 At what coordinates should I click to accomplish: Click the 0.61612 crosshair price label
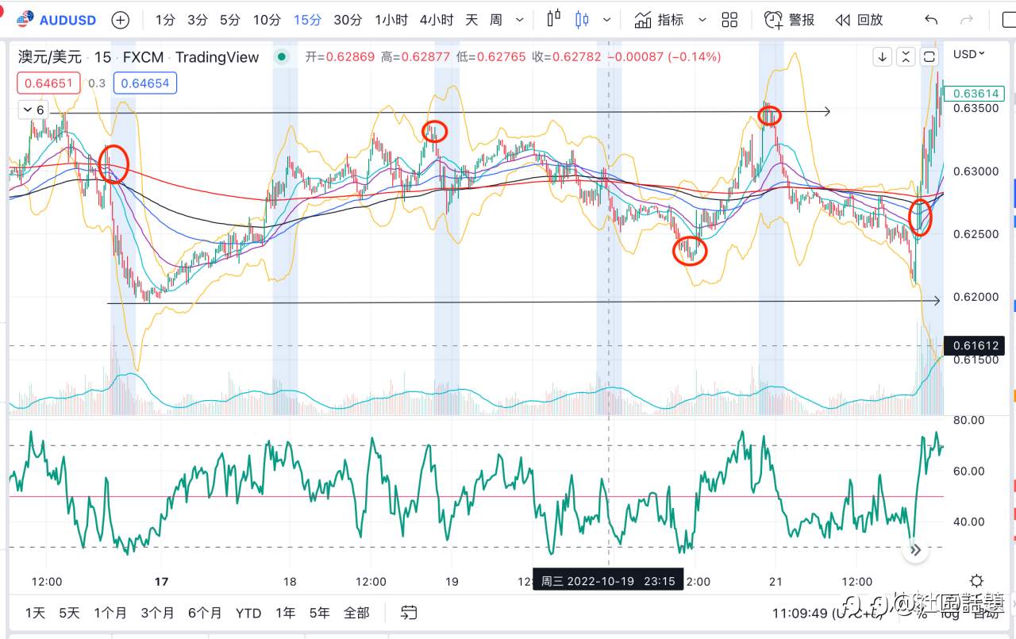pyautogui.click(x=973, y=345)
